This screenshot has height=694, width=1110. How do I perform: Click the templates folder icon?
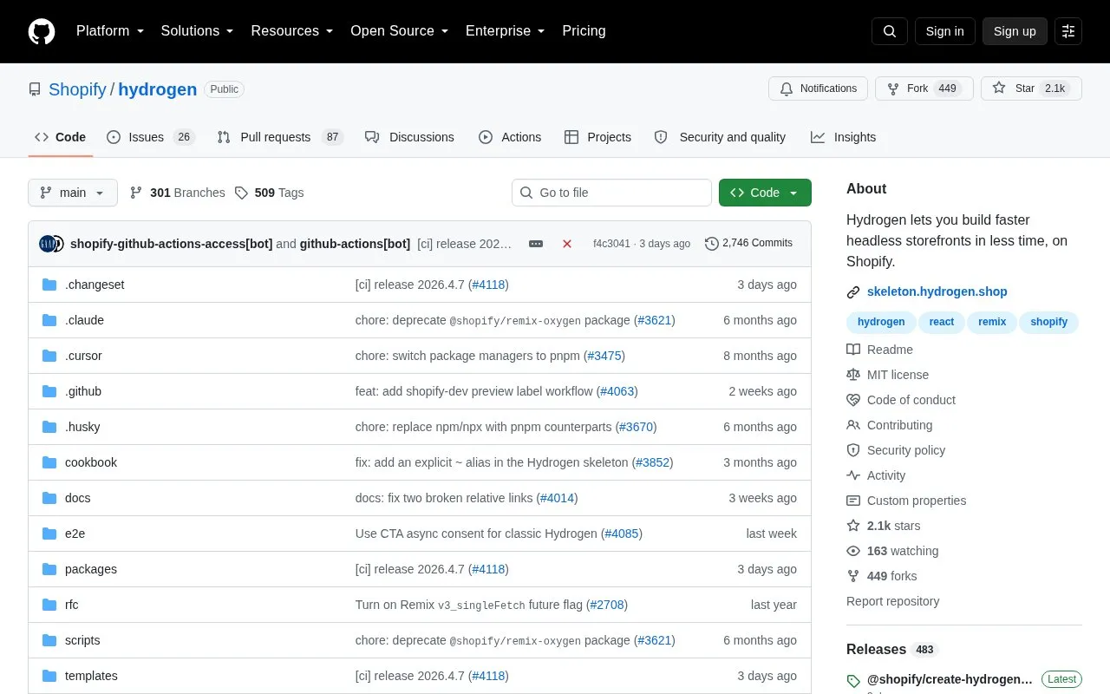(x=49, y=676)
